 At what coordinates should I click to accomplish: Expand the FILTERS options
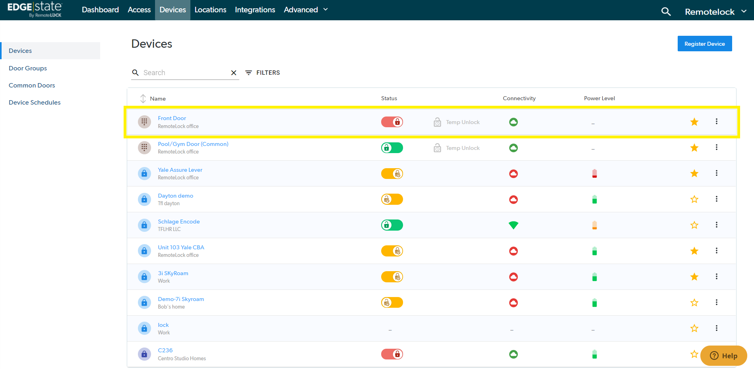(263, 73)
